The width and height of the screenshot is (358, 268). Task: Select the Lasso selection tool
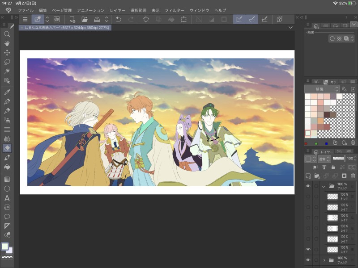[7, 62]
